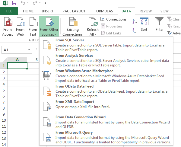
Task: Click the Reapply filter button
Action: click(174, 26)
